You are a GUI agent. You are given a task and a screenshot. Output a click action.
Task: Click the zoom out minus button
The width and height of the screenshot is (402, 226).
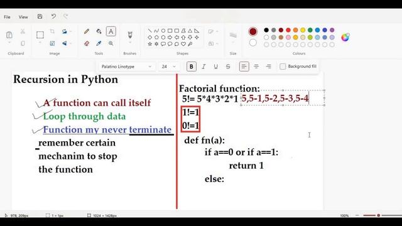[x=357, y=215]
